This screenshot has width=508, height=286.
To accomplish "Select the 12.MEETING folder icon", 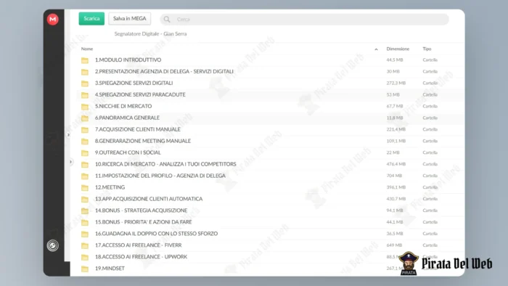I will pos(85,187).
